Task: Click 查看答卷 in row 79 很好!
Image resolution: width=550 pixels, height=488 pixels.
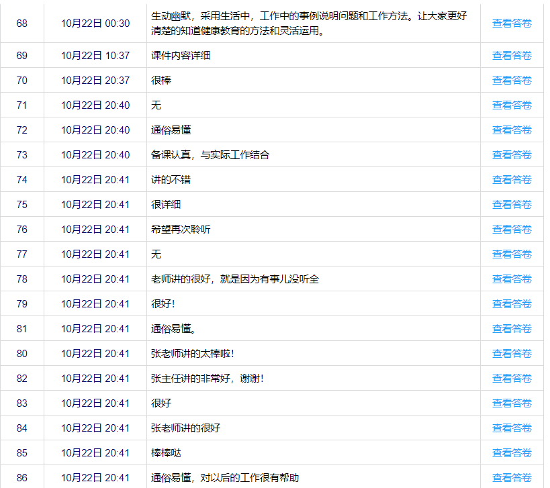Action: click(512, 304)
